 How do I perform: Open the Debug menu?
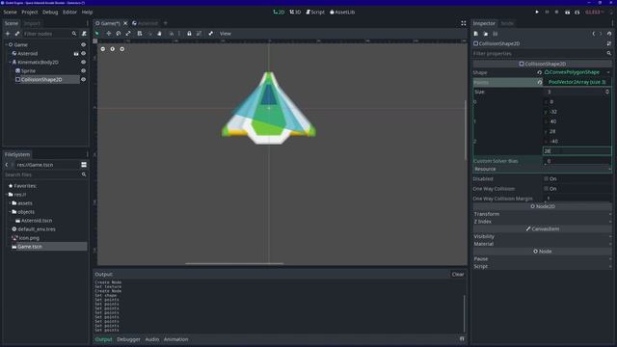[x=50, y=13]
